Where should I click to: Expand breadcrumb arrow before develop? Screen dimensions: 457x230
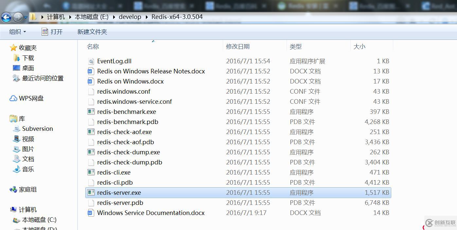[114, 17]
